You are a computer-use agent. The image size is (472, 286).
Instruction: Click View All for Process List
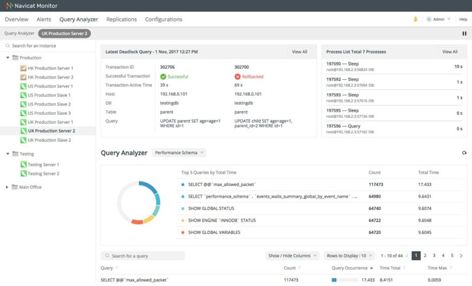[450, 52]
